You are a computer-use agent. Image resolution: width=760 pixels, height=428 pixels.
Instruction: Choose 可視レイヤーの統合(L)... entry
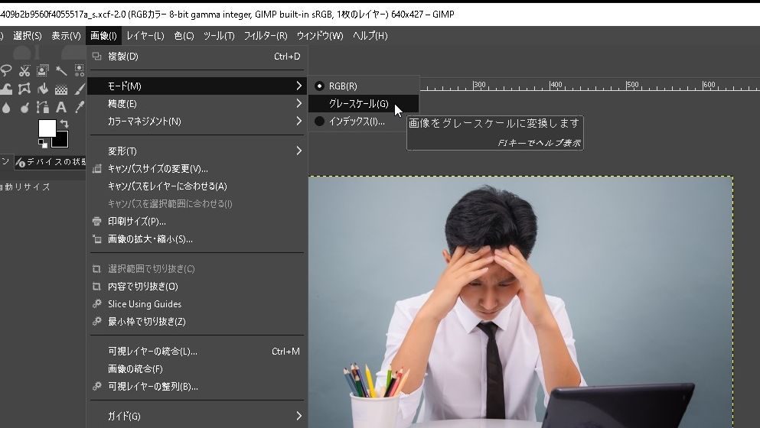point(152,352)
